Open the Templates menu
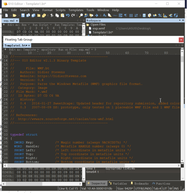 coord(76,10)
